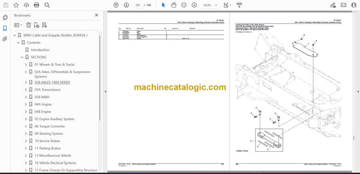Collapse the SECTIONS bookmark
This screenshot has height=174, width=360.
(x=22, y=57)
